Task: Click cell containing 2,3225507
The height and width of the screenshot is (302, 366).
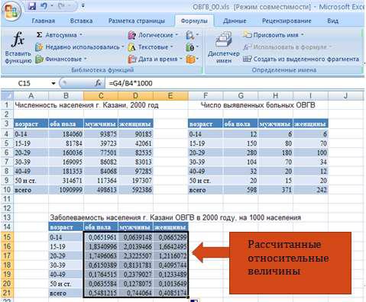Action: 136,255
